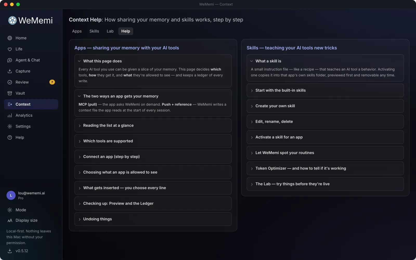
Task: Open Help question mark icon
Action: coord(10,138)
